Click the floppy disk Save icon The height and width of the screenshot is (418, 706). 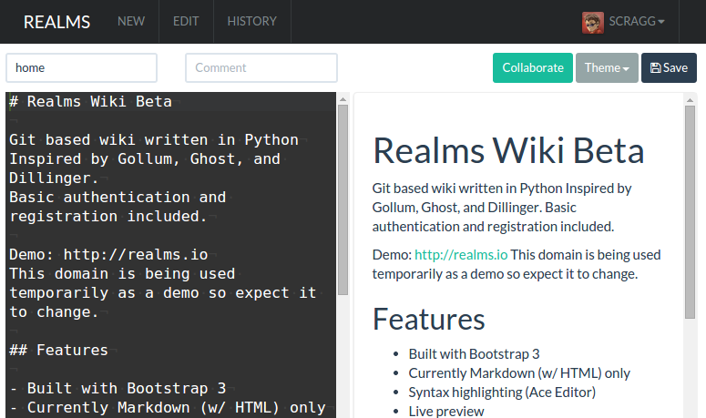tap(654, 67)
